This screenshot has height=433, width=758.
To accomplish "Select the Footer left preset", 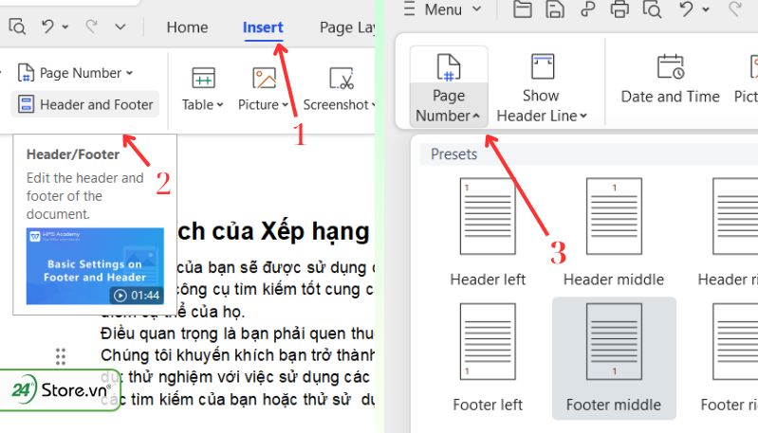I will 488,358.
